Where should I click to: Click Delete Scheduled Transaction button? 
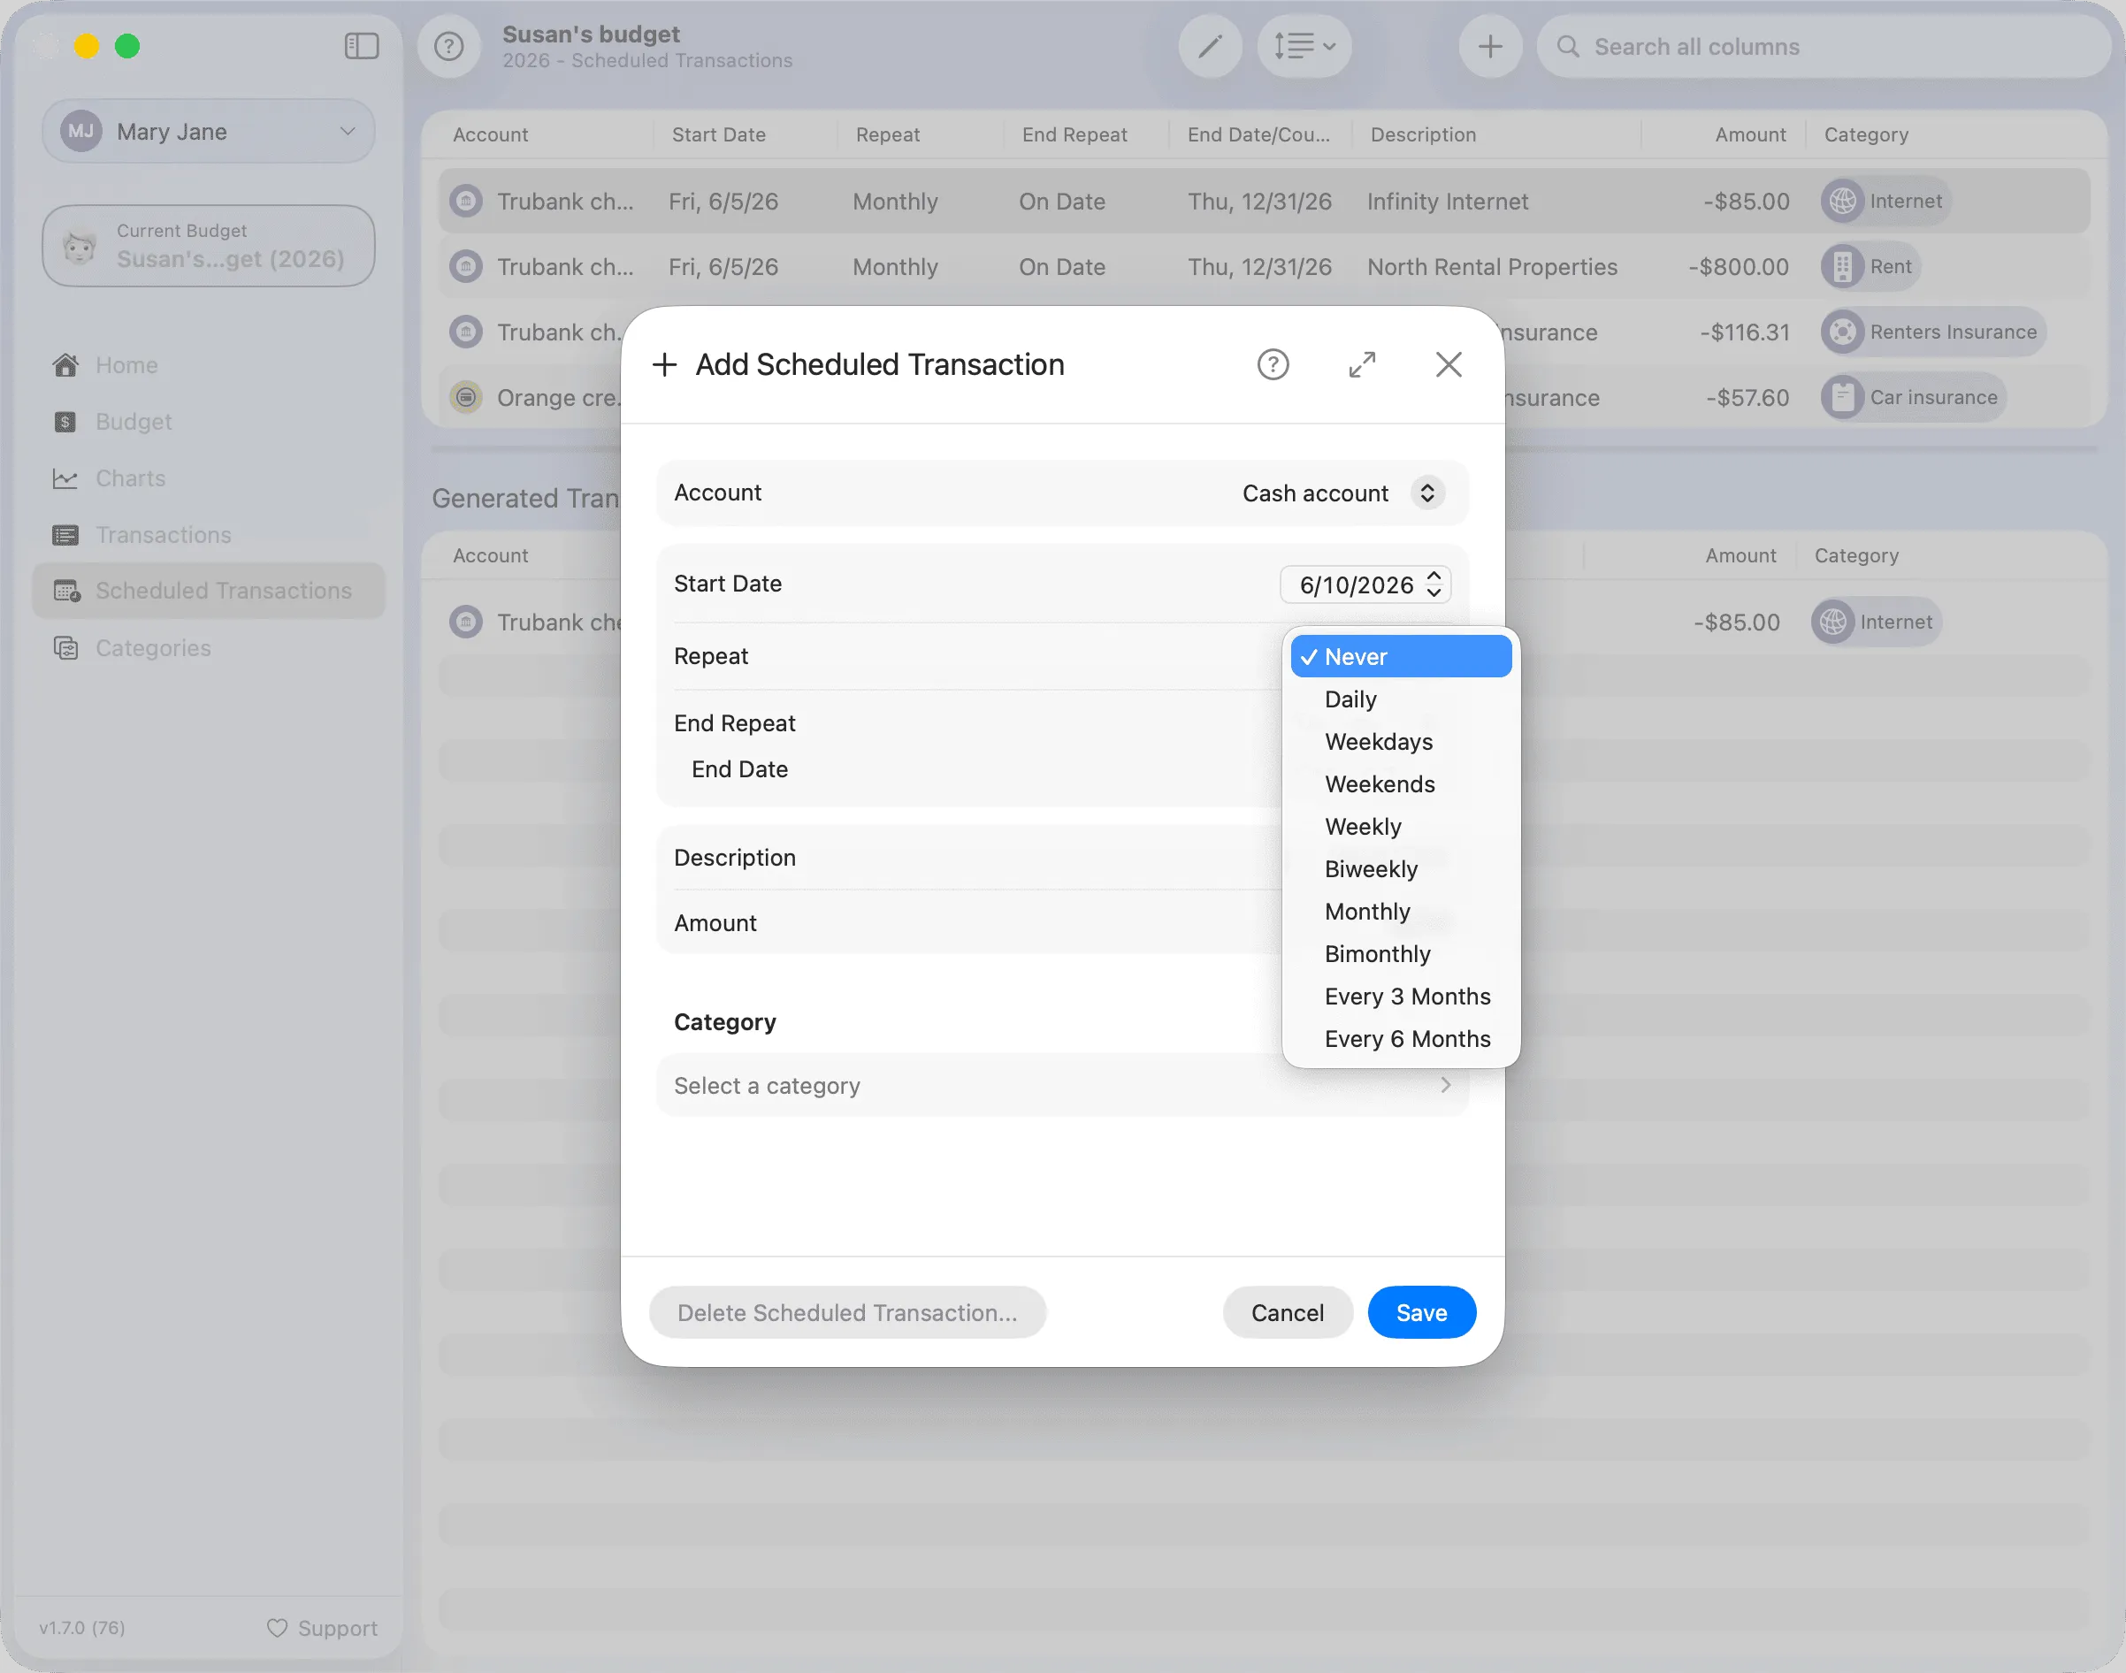tap(847, 1312)
